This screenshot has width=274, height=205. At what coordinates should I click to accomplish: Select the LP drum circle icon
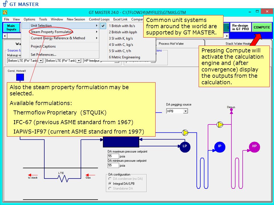click(x=185, y=147)
